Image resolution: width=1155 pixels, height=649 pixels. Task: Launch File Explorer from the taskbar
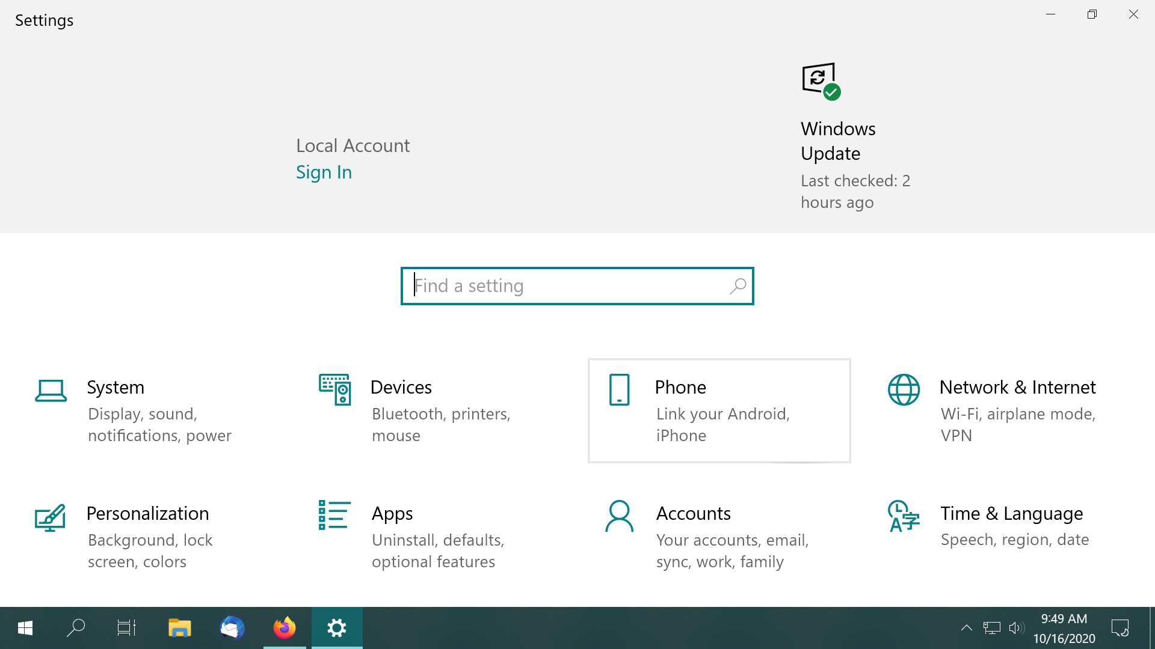(x=179, y=628)
